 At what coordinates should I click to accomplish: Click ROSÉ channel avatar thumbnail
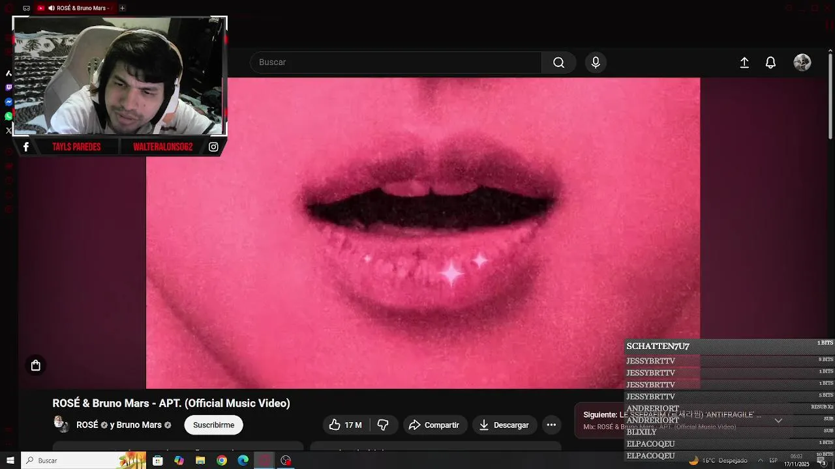click(x=62, y=425)
